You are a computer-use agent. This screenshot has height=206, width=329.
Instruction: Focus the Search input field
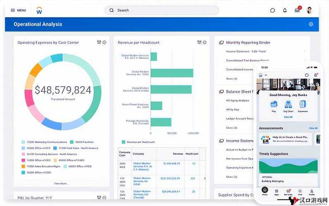[x=162, y=10]
